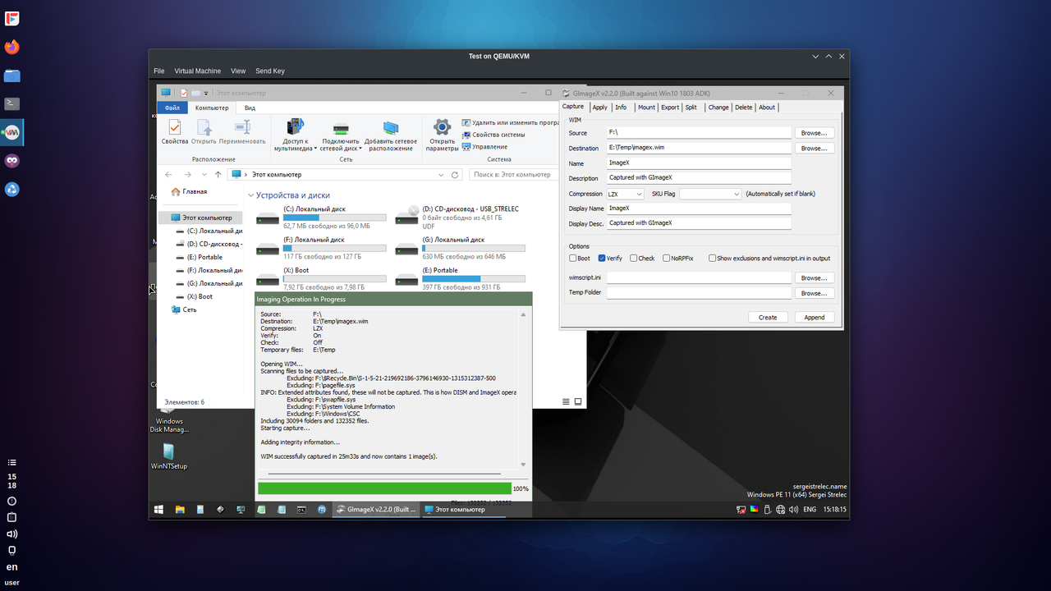This screenshot has height=591, width=1051.
Task: Click Explorer up-folder arrow
Action: [x=218, y=175]
